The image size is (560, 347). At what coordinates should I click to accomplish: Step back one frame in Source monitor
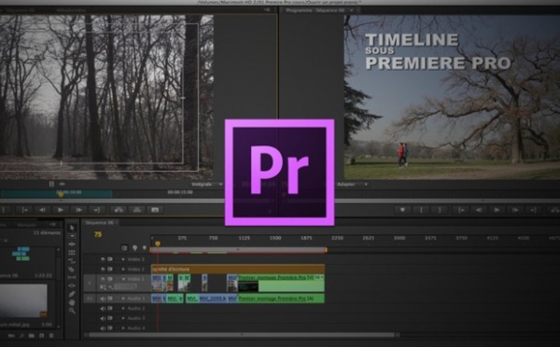[42, 210]
